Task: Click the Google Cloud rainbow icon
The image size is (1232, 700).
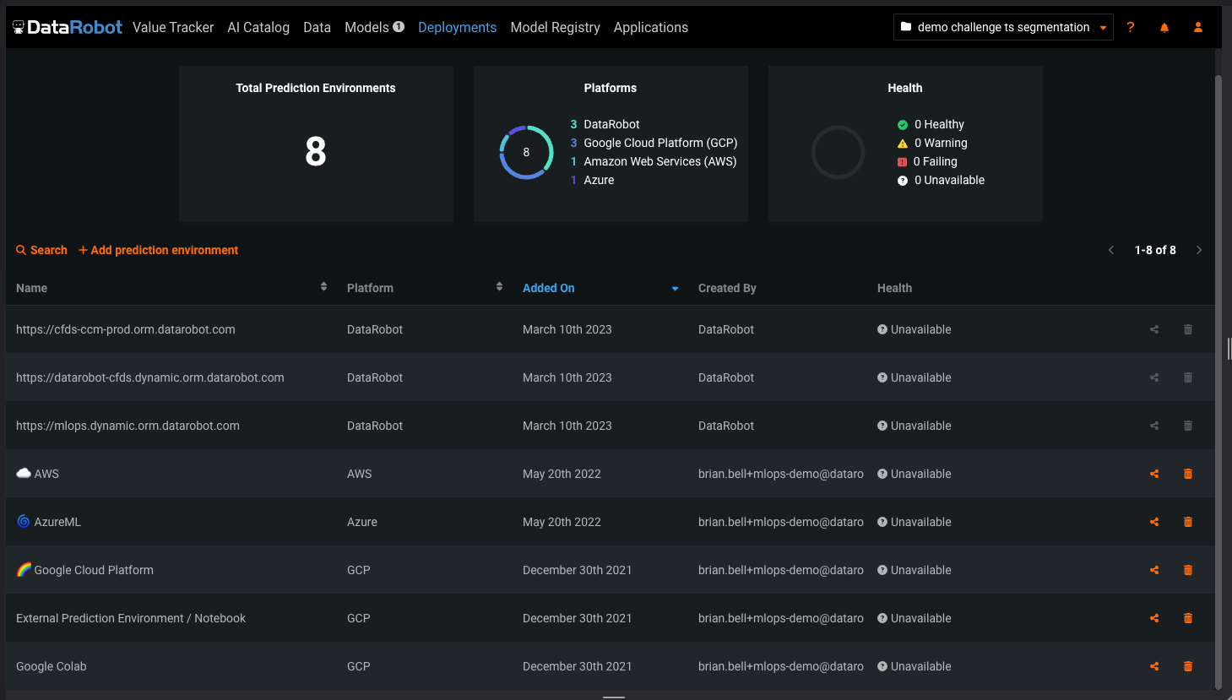Action: 24,569
